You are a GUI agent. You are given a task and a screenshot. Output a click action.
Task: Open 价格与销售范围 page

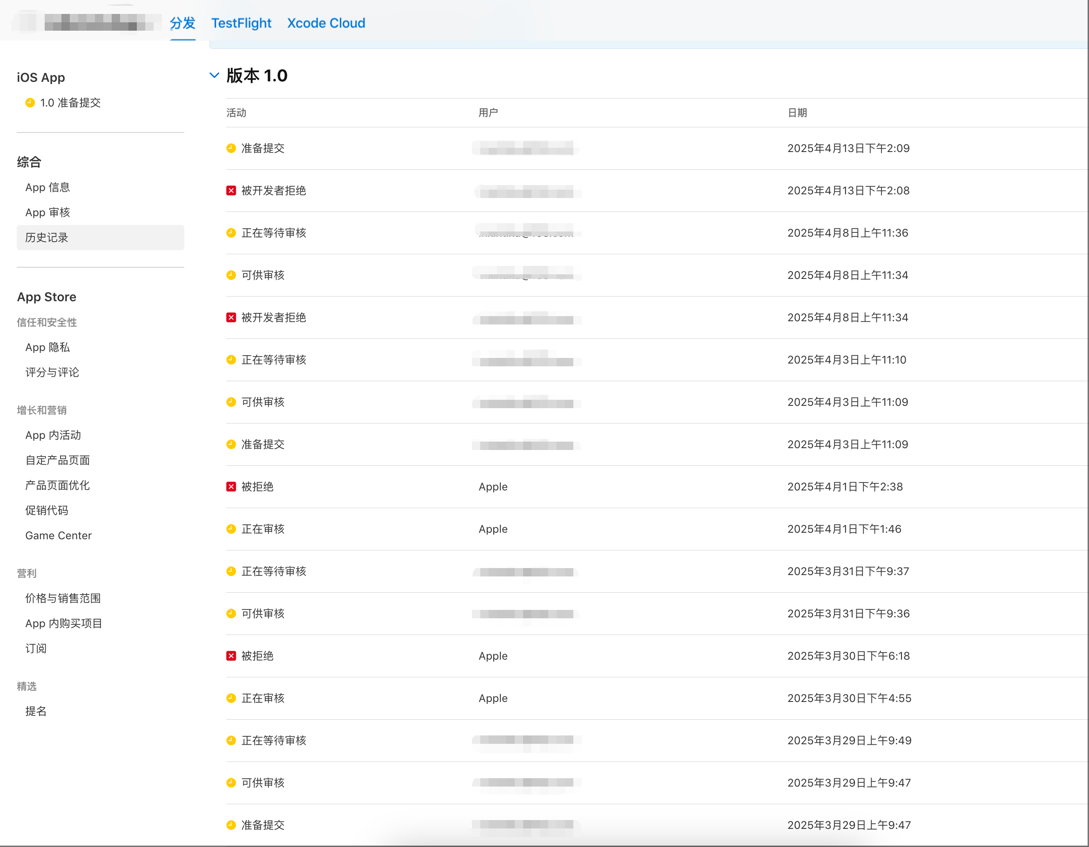[63, 599]
